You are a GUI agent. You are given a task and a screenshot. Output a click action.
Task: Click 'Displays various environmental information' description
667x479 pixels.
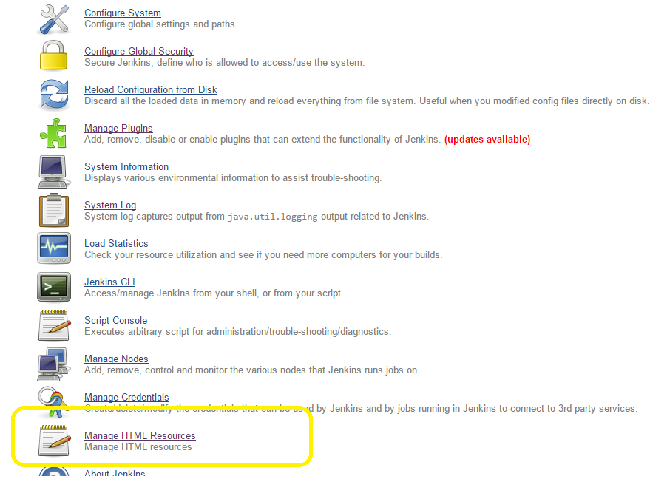click(x=233, y=178)
